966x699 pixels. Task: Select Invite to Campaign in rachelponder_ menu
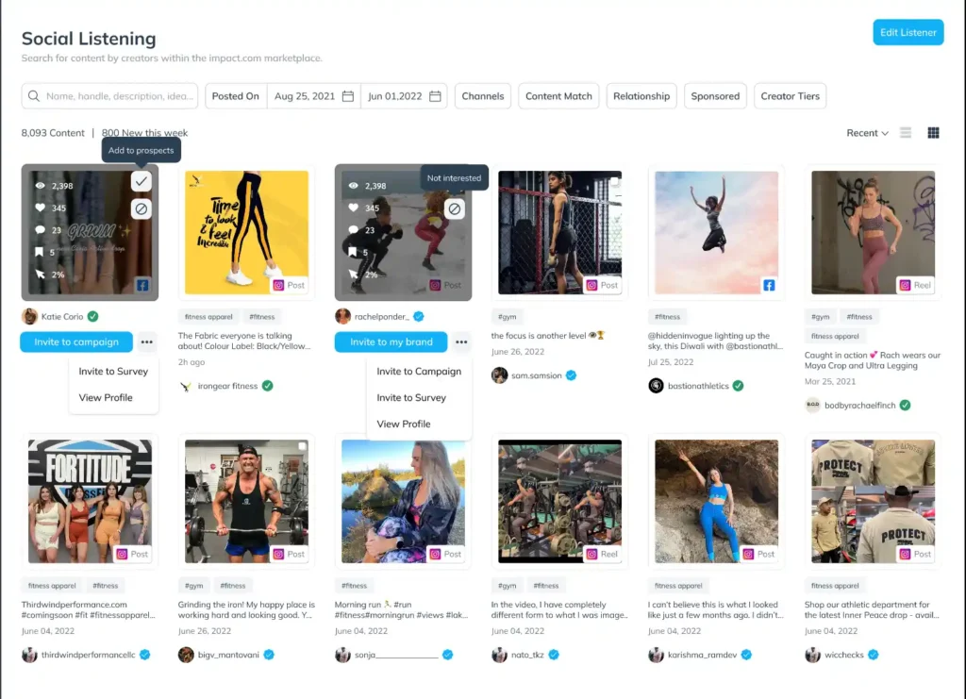tap(418, 372)
